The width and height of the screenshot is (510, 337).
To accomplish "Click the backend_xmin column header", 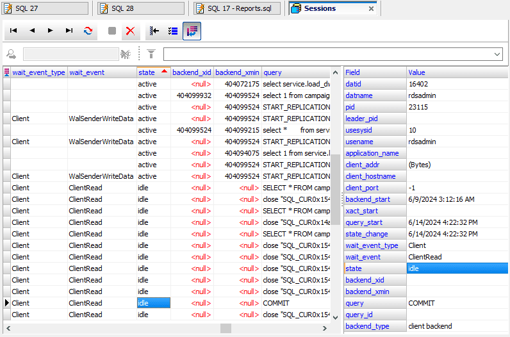I will pyautogui.click(x=236, y=72).
